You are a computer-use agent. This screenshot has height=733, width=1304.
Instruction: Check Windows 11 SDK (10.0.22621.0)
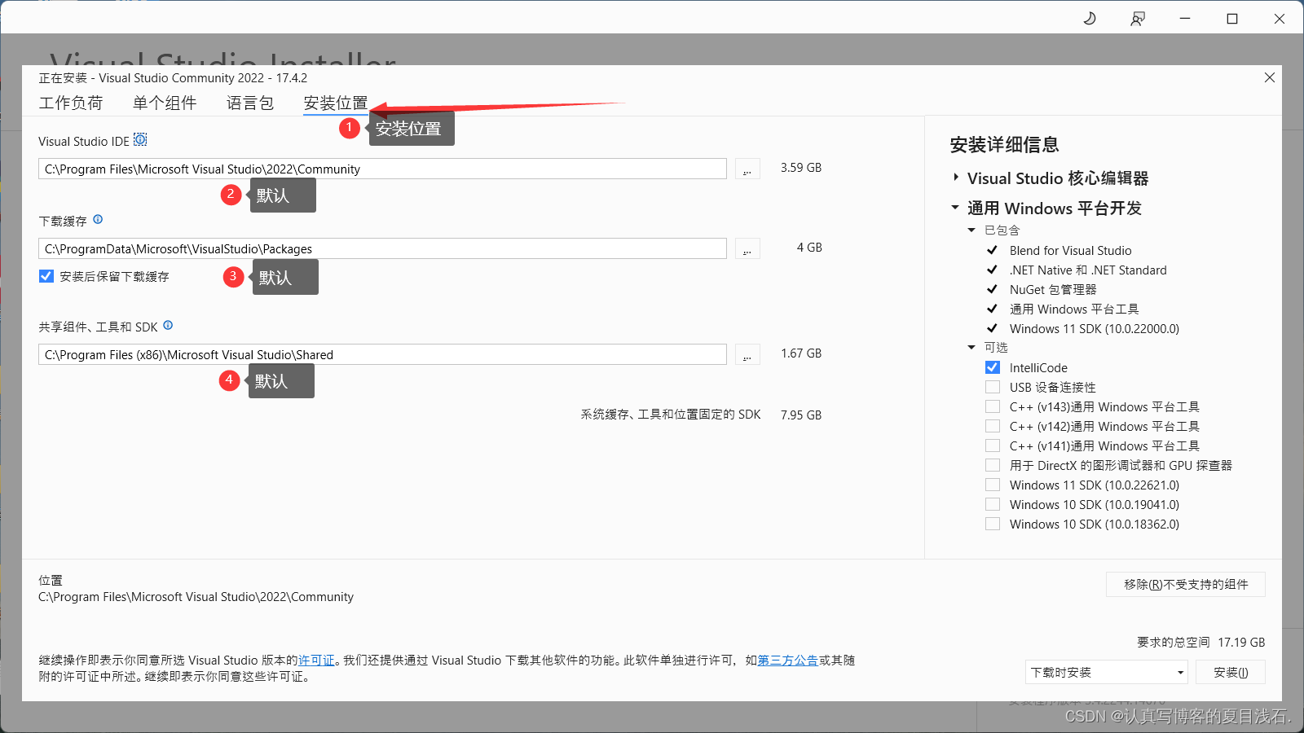993,485
